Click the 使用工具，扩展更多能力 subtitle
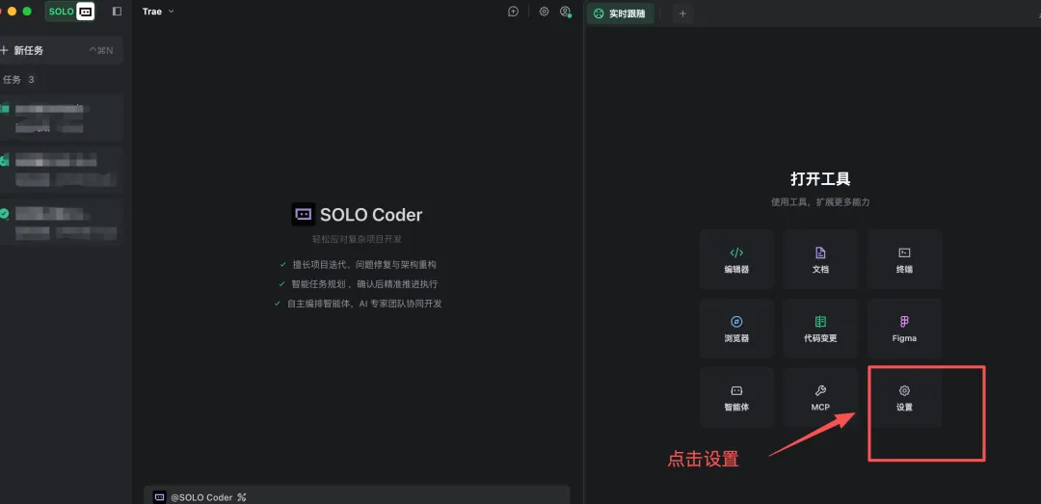 click(x=820, y=201)
